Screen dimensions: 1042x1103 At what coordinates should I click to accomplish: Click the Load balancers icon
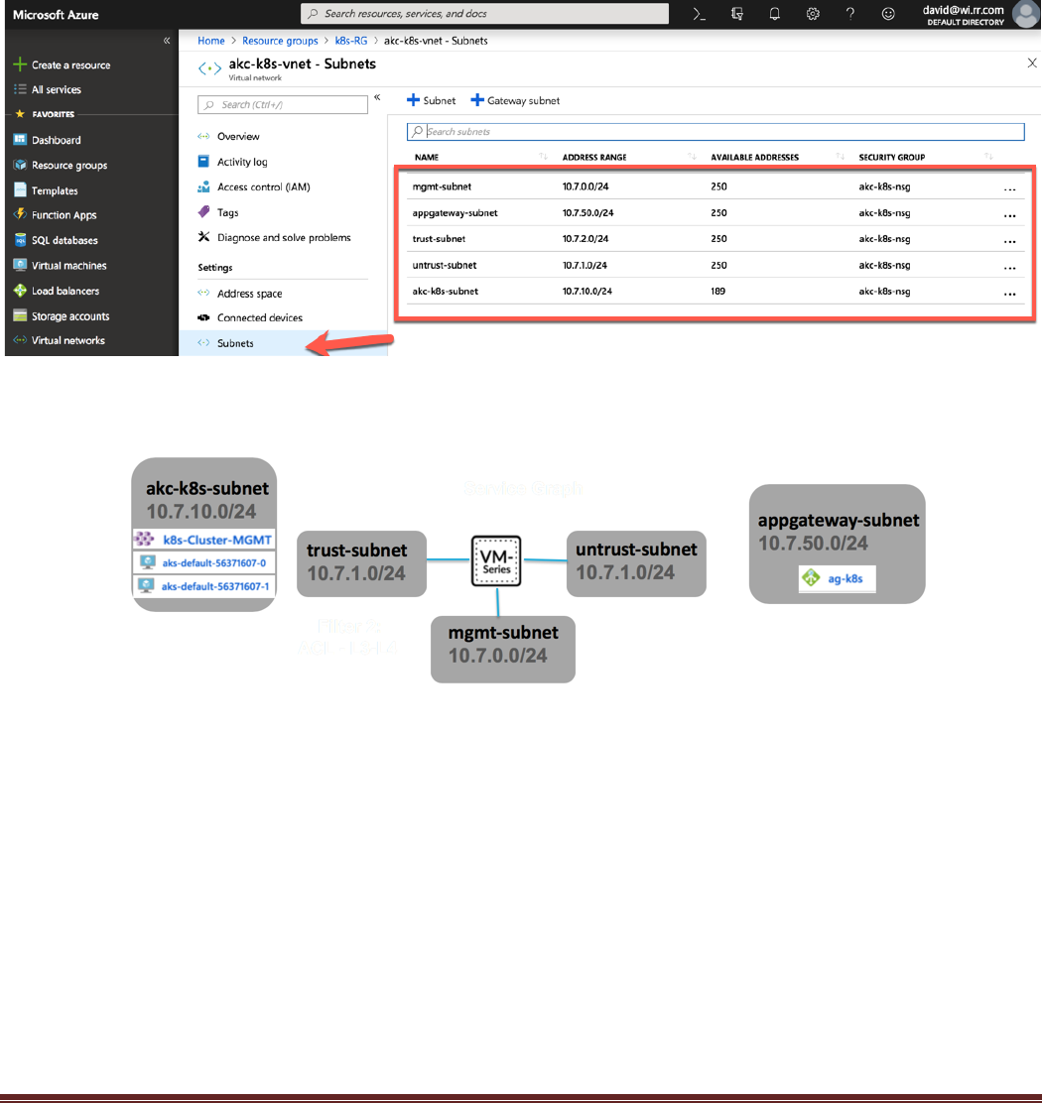(20, 291)
